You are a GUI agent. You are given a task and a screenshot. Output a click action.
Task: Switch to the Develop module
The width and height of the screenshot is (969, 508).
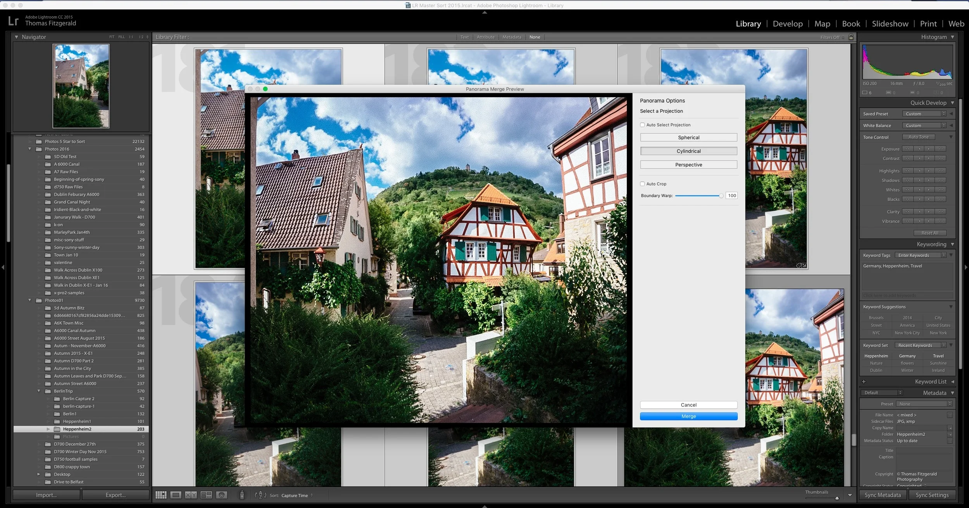(788, 24)
